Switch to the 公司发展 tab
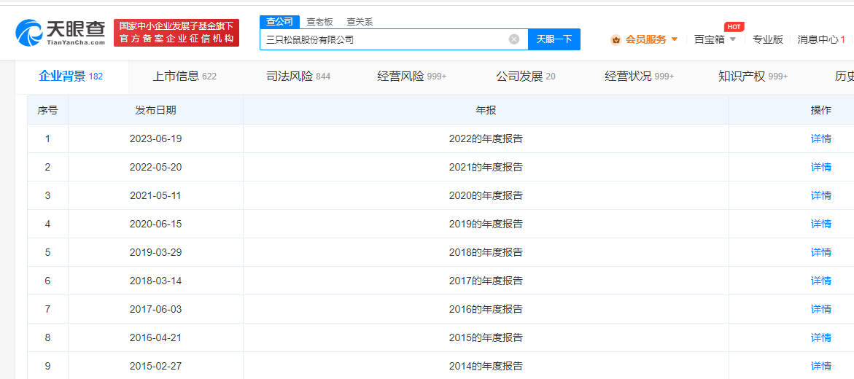The width and height of the screenshot is (854, 379). pos(526,77)
